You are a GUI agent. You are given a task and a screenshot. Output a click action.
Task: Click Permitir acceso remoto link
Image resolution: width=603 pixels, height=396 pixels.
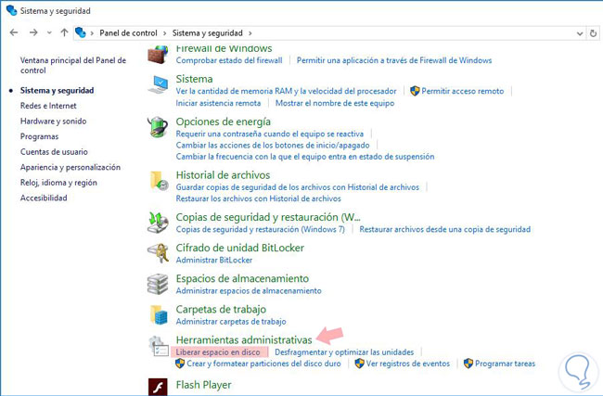463,91
